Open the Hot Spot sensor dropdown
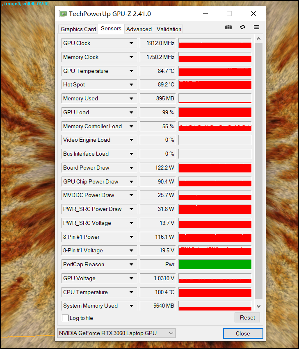This screenshot has height=349, width=299. (x=131, y=84)
